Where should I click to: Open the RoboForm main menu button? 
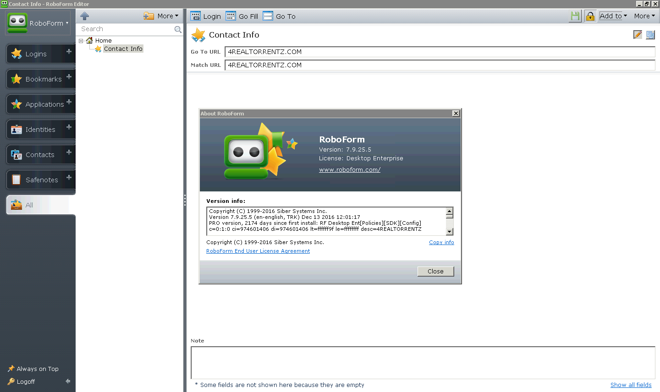pyautogui.click(x=38, y=23)
